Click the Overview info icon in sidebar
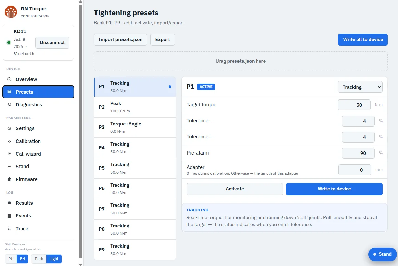 pos(9,79)
